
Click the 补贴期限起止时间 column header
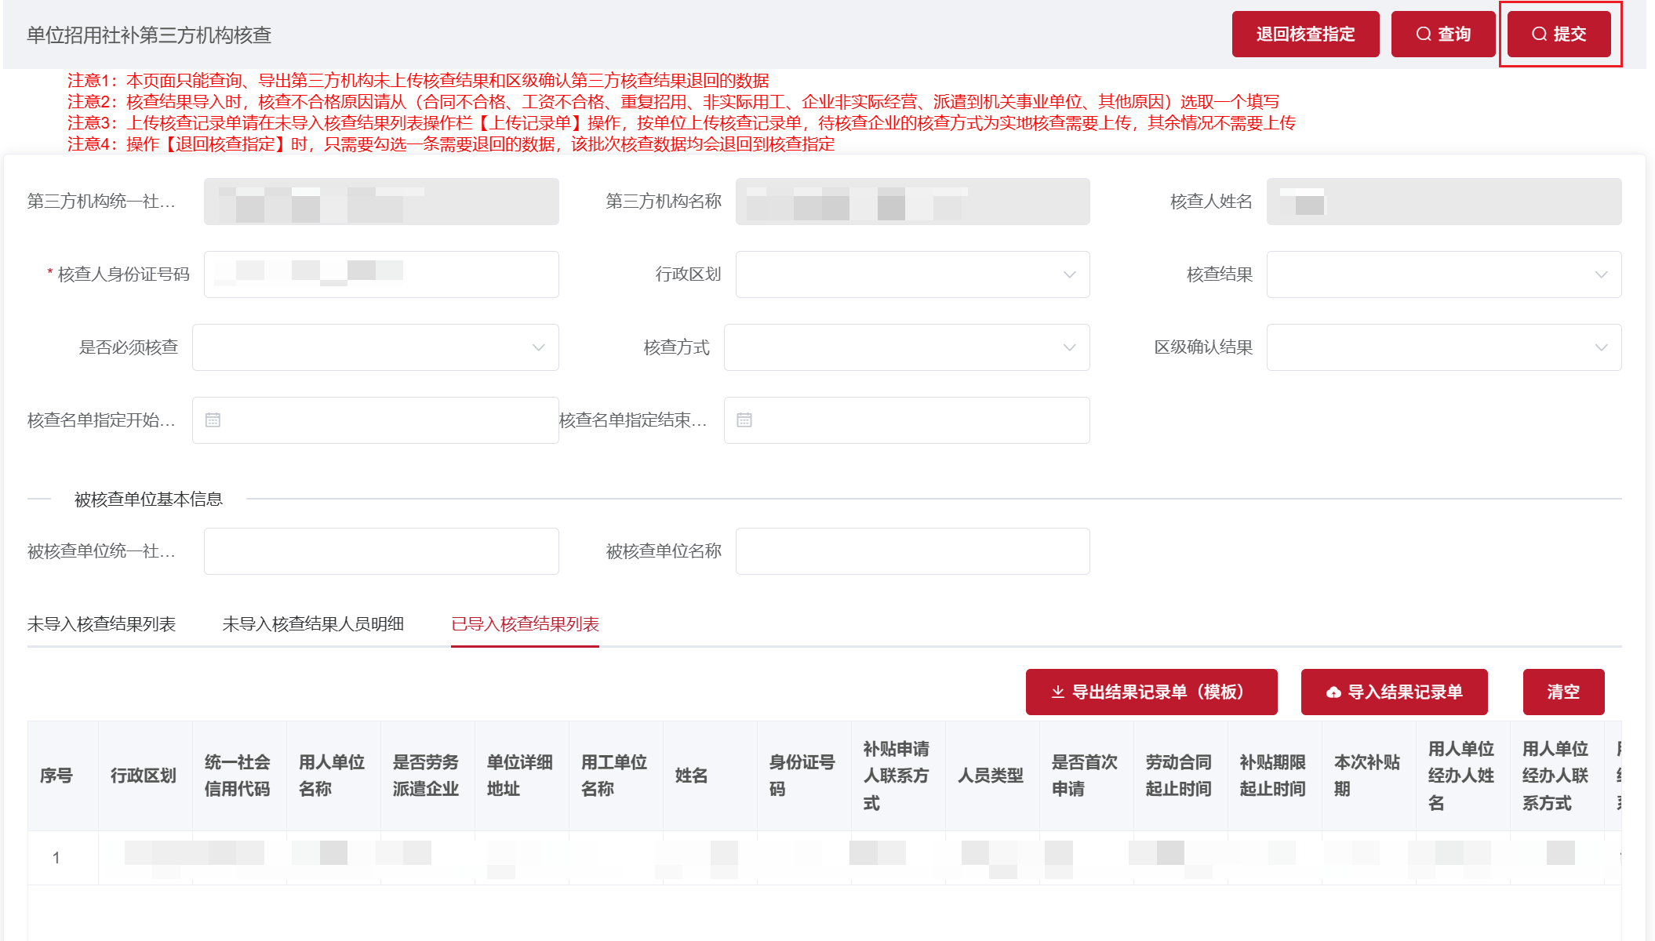[1275, 776]
